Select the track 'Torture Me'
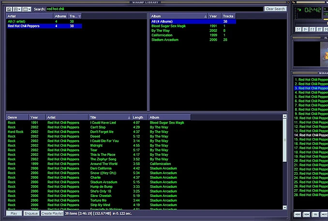The width and height of the screenshot is (328, 221). click(98, 200)
